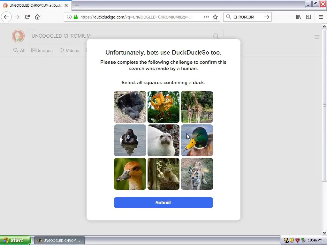Reload the current page

[27, 17]
